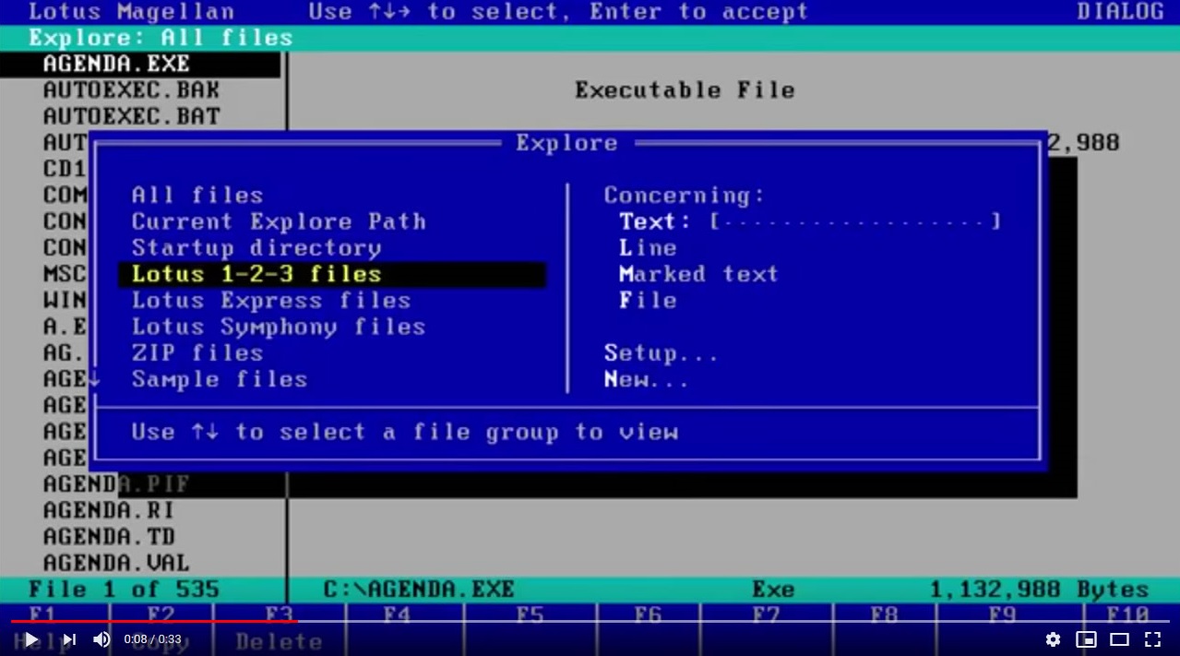This screenshot has width=1180, height=656.
Task: Select AUTOEXEC.BAT in the file list
Action: (x=130, y=115)
